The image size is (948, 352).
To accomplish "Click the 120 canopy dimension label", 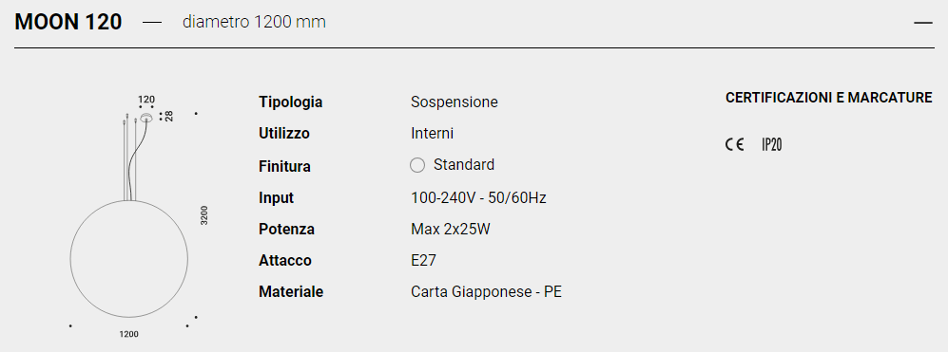I will [x=146, y=100].
